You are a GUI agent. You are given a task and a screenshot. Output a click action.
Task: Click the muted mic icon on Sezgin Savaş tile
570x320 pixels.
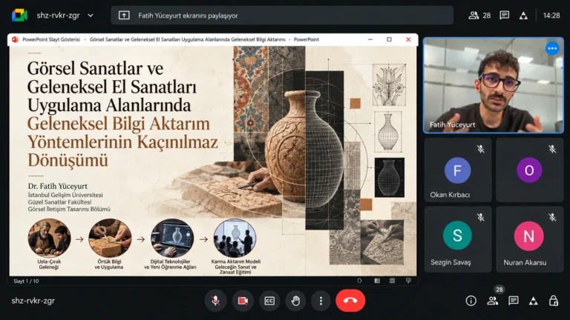pyautogui.click(x=481, y=217)
